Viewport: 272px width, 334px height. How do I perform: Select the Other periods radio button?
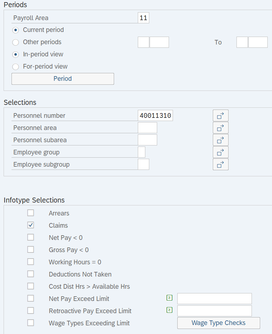16,42
